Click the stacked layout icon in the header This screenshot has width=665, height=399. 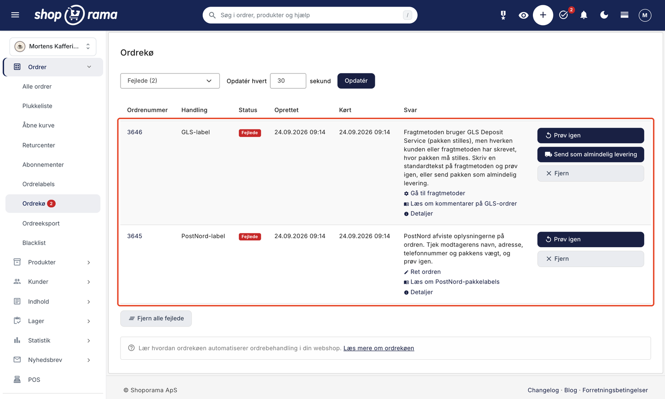click(625, 15)
